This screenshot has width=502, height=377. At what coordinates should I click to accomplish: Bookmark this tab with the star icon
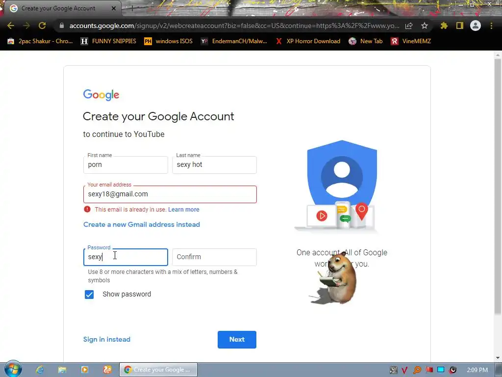[x=425, y=26]
